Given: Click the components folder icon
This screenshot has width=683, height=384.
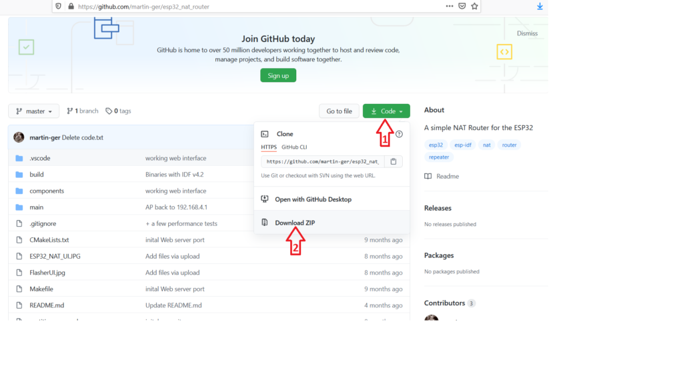Looking at the screenshot, I should tap(19, 191).
